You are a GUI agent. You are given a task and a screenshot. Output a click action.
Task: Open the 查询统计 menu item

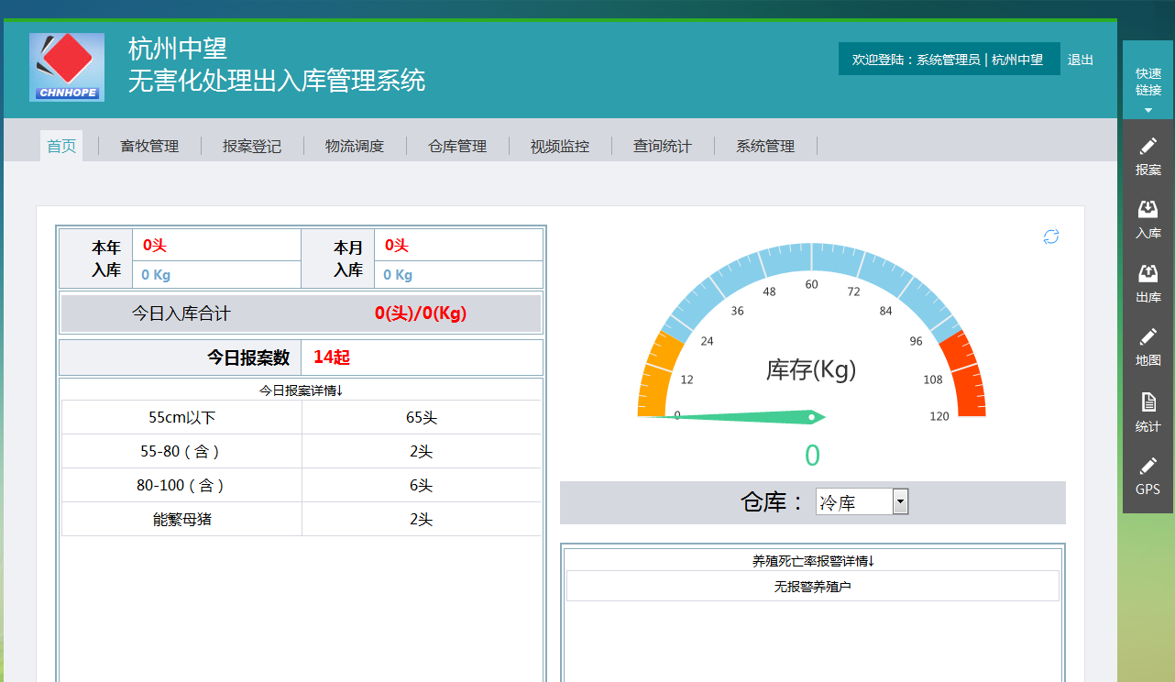point(662,146)
